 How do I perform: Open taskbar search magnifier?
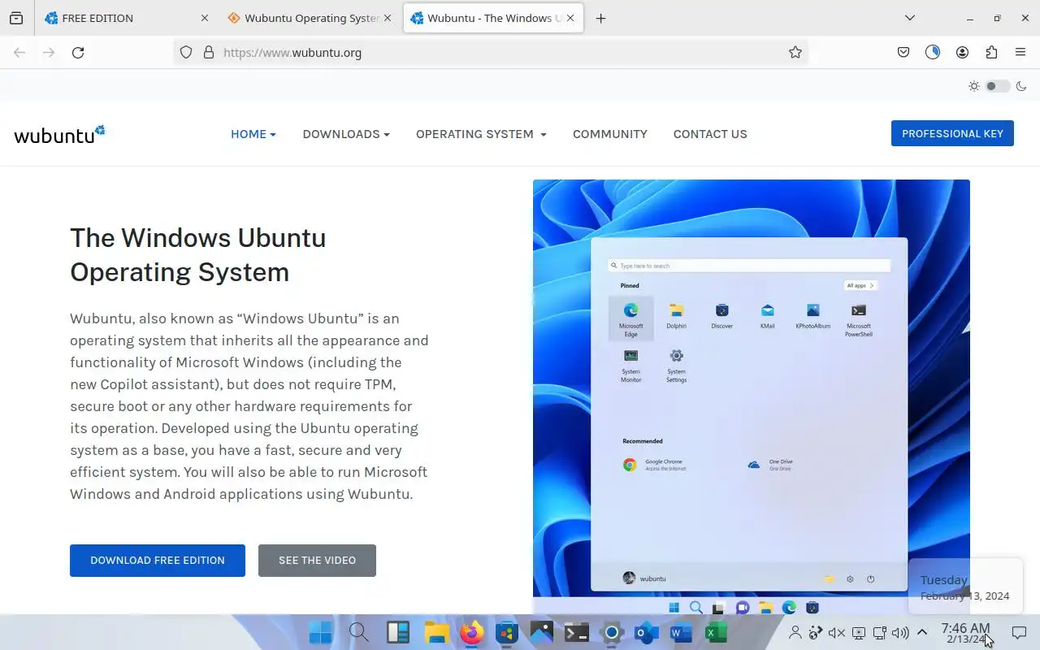pos(358,632)
